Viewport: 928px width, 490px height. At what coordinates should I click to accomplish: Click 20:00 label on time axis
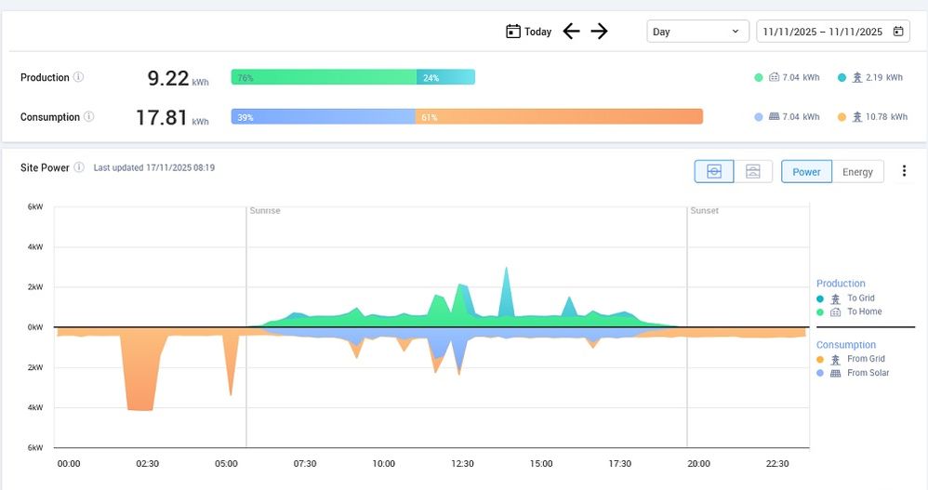tap(698, 463)
